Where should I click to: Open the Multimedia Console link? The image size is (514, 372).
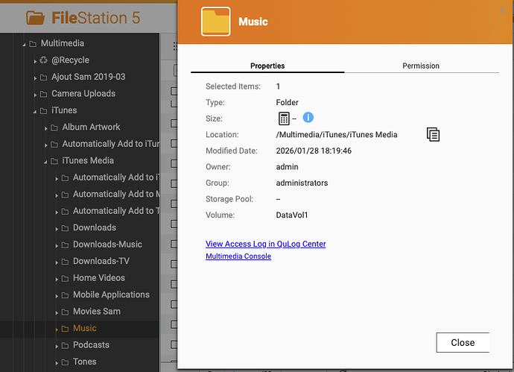238,256
